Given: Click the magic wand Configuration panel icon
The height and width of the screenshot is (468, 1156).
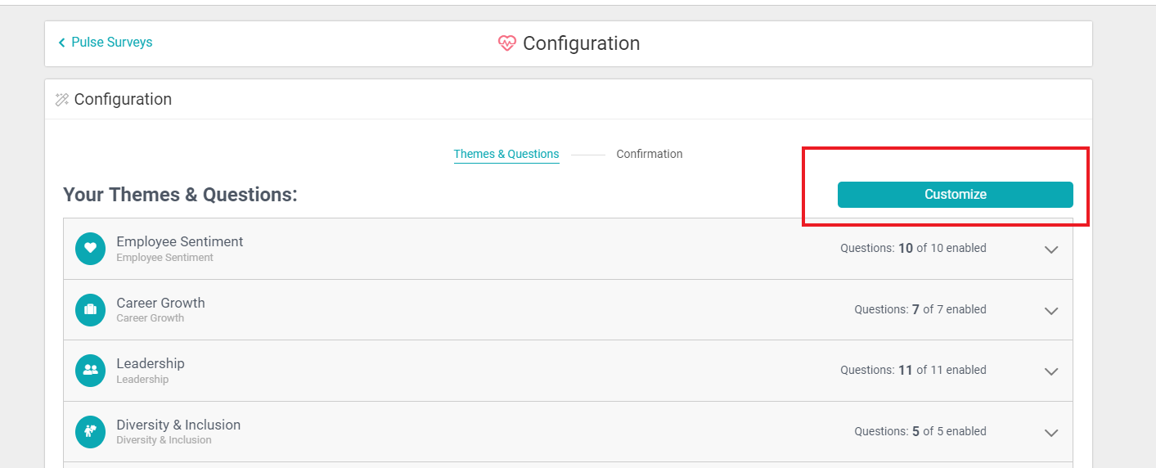Looking at the screenshot, I should tap(62, 100).
